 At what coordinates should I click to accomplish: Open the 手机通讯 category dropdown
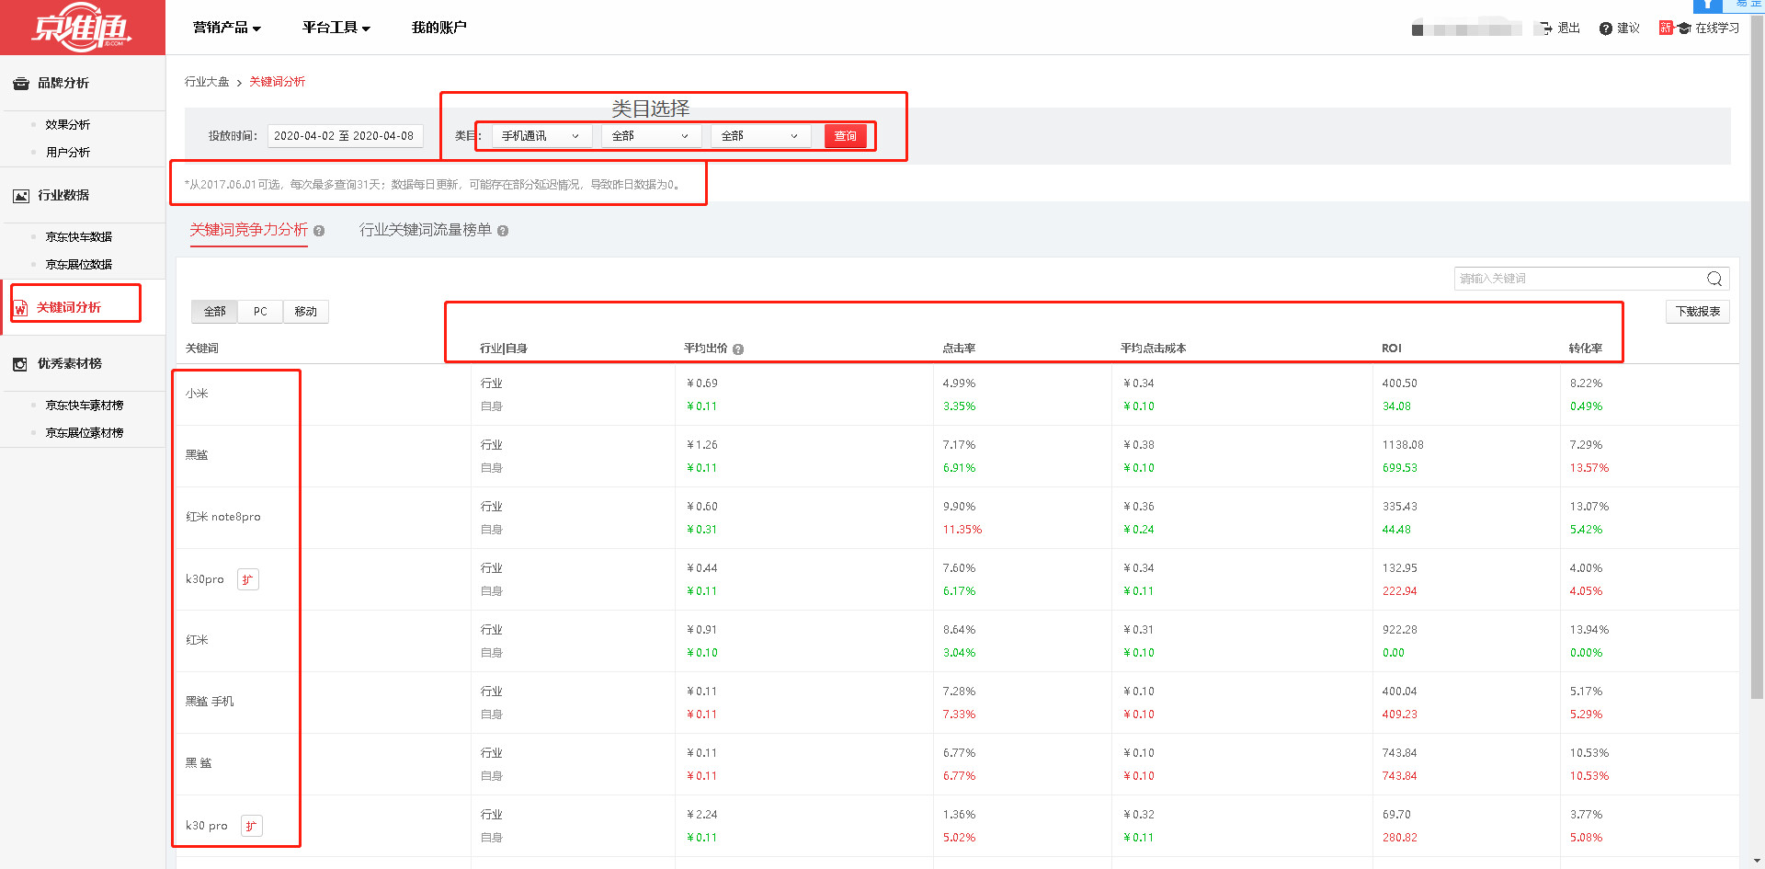(x=541, y=136)
